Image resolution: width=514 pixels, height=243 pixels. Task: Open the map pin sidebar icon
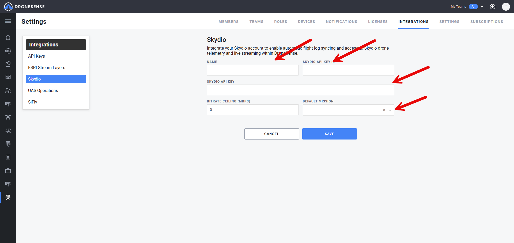point(8,64)
